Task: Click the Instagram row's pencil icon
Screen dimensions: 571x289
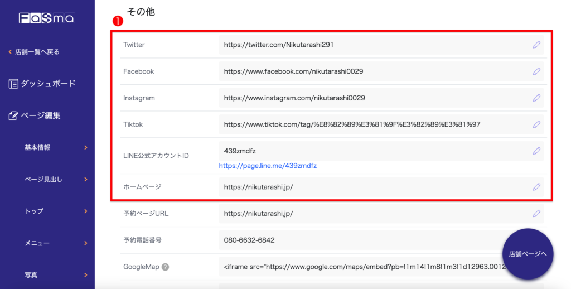Action: (x=536, y=98)
